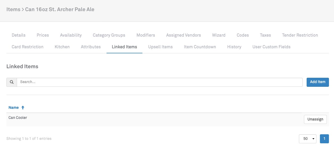This screenshot has height=151, width=334.
Task: Open the Category Groups tab
Action: click(x=109, y=35)
